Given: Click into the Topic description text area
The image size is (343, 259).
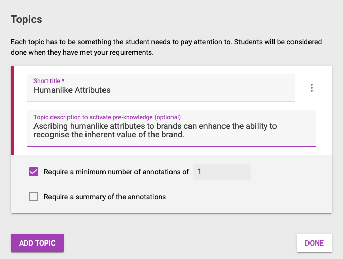Looking at the screenshot, I should (x=171, y=128).
